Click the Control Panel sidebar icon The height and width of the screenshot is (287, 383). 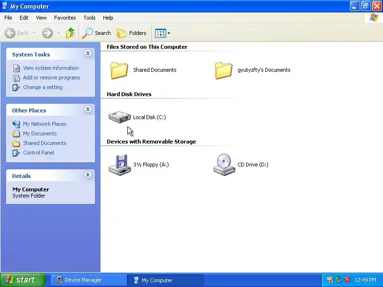[16, 153]
